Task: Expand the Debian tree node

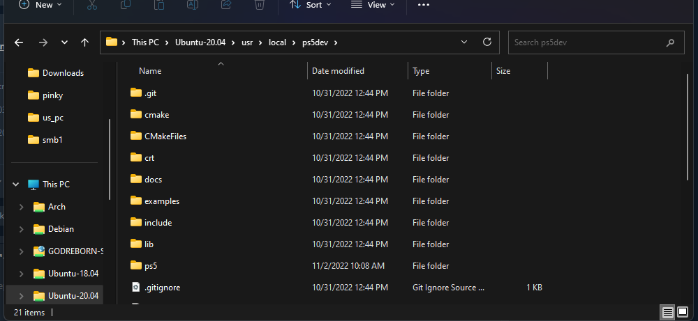Action: [x=22, y=229]
